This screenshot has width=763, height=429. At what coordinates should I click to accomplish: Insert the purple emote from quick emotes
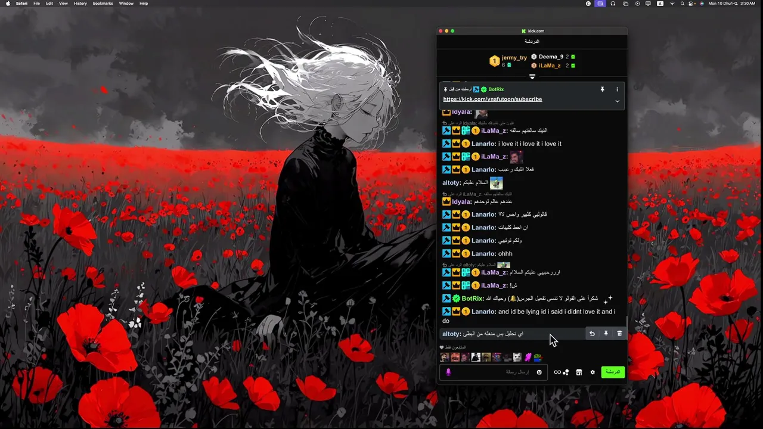[x=528, y=357]
